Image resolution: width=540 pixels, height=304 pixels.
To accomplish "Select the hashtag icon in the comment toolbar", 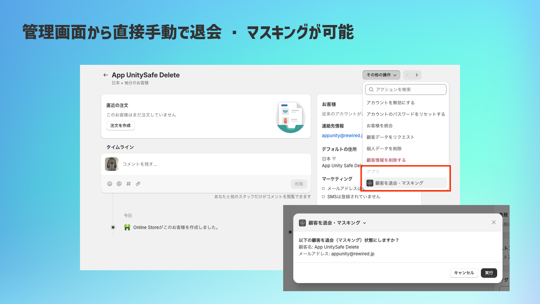I will tap(128, 184).
